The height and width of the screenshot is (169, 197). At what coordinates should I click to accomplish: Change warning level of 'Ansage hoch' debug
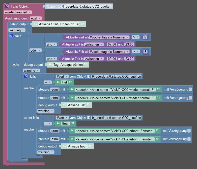46,152
